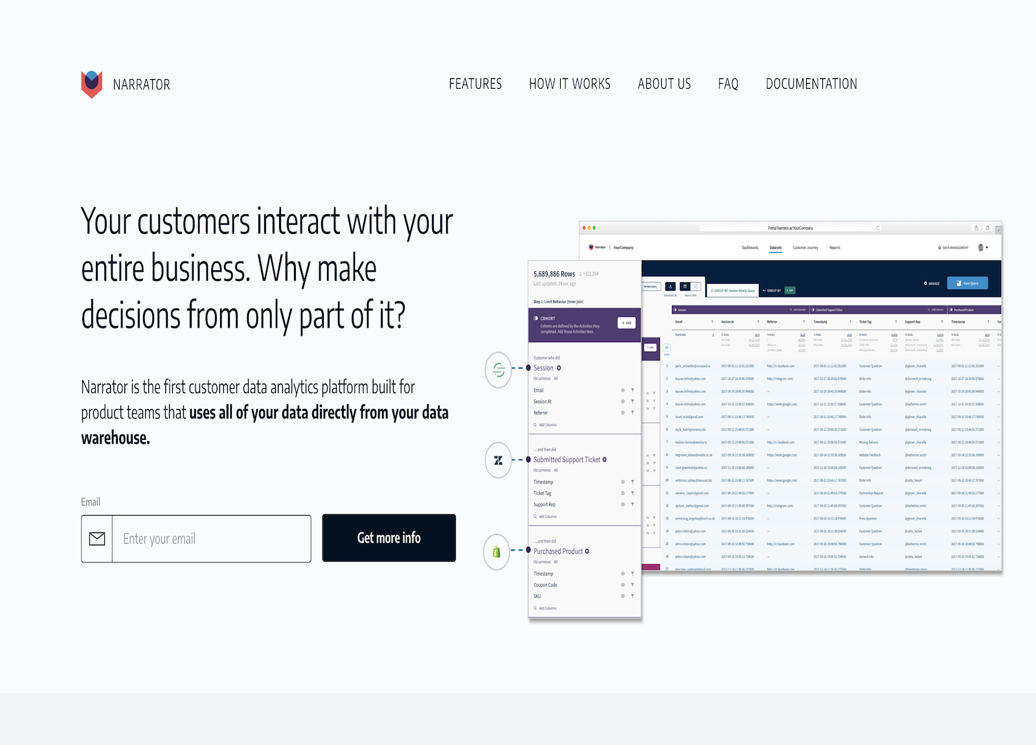Click the browser share icon
This screenshot has width=1036, height=745.
click(x=976, y=228)
